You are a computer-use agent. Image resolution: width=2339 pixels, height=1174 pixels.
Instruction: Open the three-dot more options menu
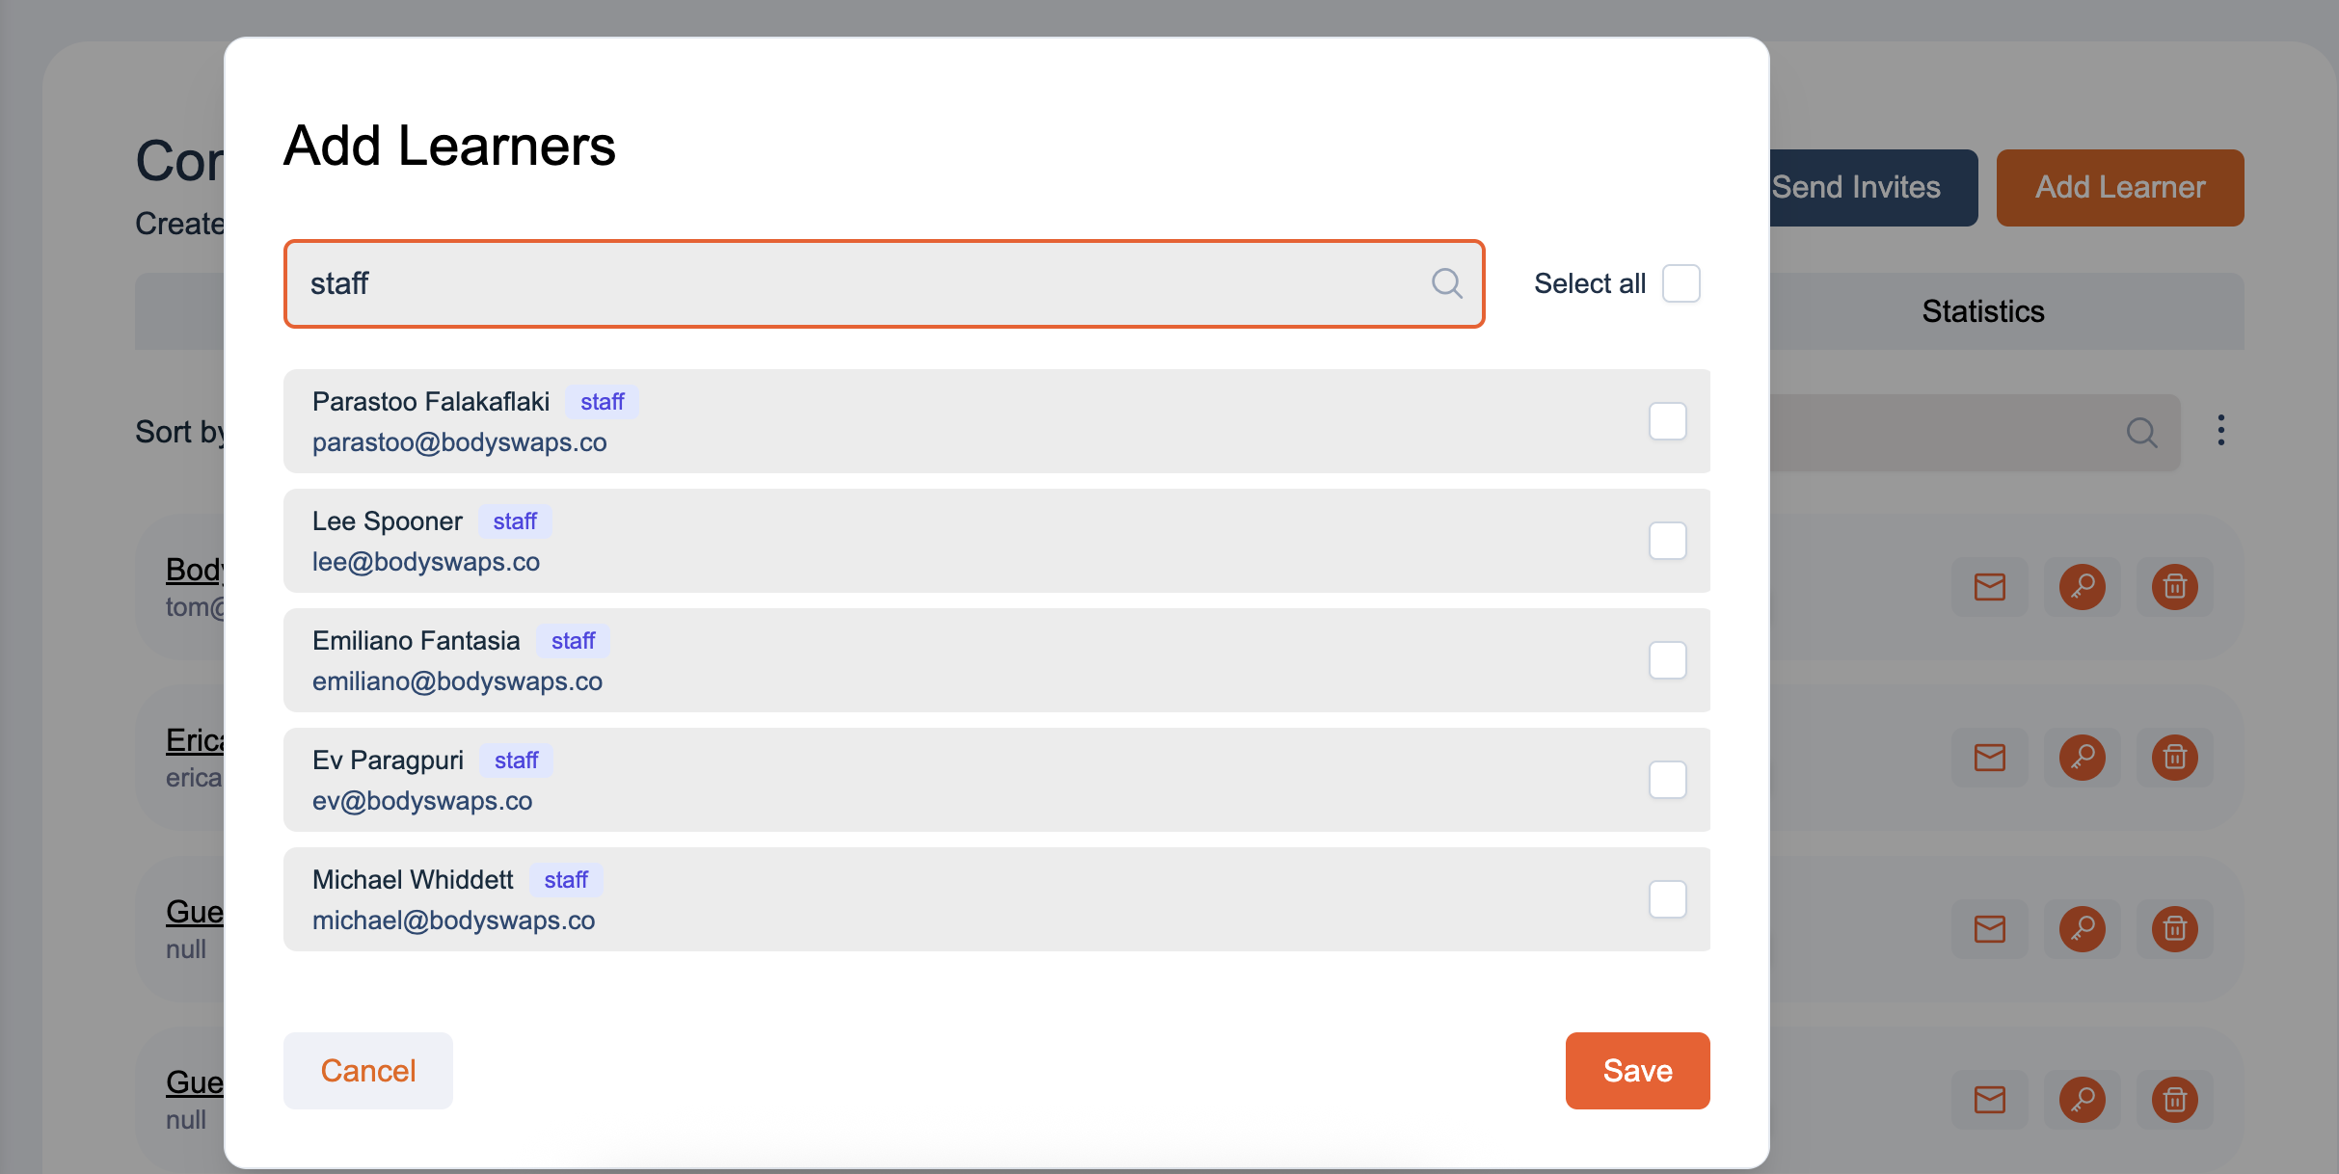[x=2220, y=430]
